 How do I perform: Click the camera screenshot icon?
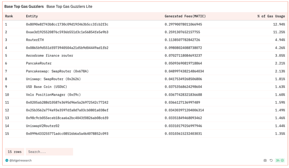[x=265, y=160]
